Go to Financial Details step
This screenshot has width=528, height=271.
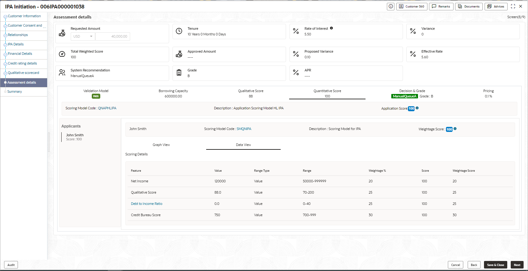tap(20, 54)
